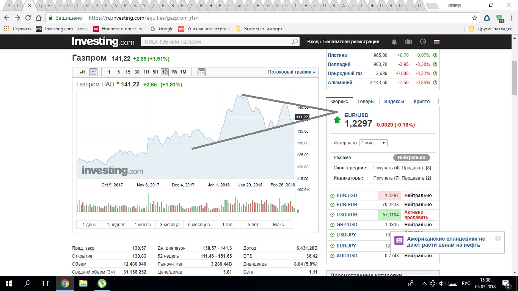Click clock icon next to Платина
The height and width of the screenshot is (291, 518).
[435, 55]
